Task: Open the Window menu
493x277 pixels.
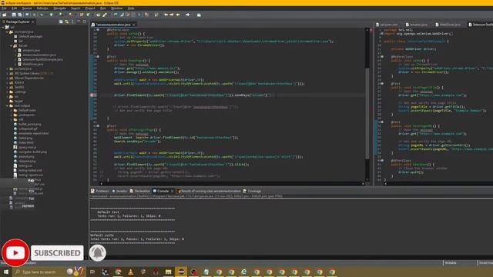Action: click(116, 8)
